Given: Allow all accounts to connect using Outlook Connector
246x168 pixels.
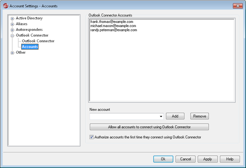Looking at the screenshot, I should click(x=149, y=127).
